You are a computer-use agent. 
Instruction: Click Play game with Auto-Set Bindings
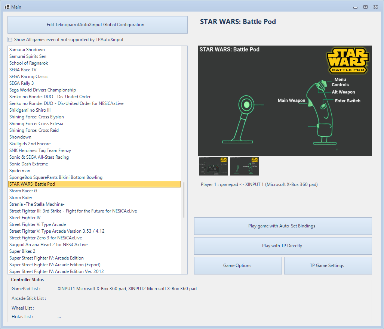pyautogui.click(x=283, y=226)
